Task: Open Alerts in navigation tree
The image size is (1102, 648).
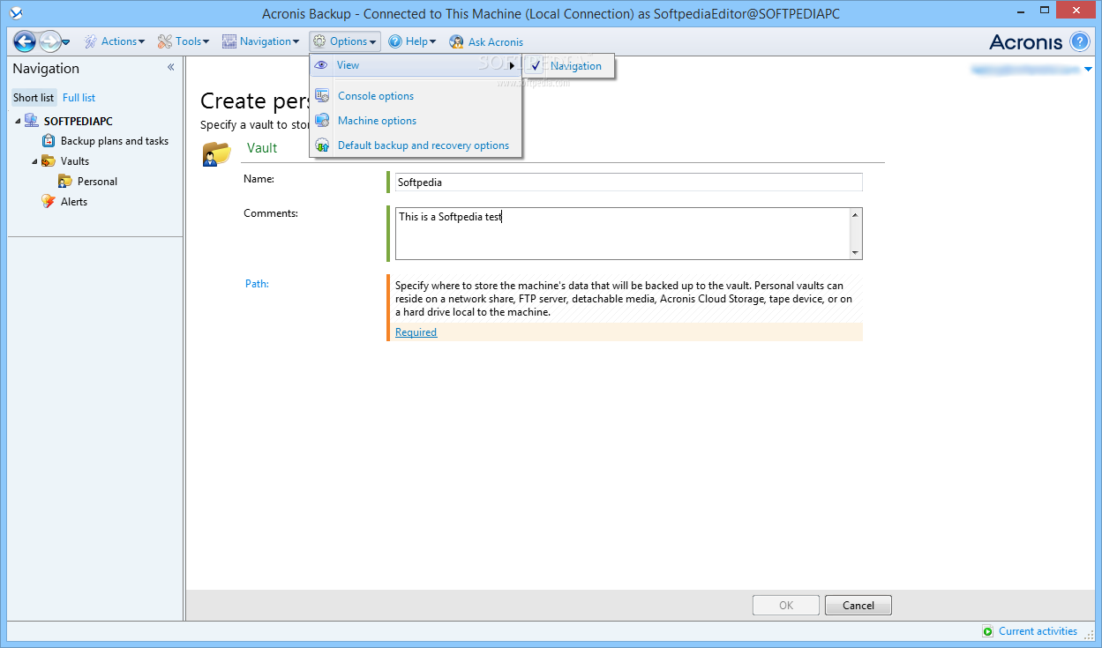Action: pyautogui.click(x=74, y=202)
